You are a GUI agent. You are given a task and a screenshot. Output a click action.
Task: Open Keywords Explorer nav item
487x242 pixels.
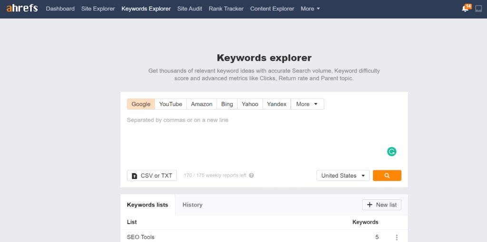tap(146, 9)
